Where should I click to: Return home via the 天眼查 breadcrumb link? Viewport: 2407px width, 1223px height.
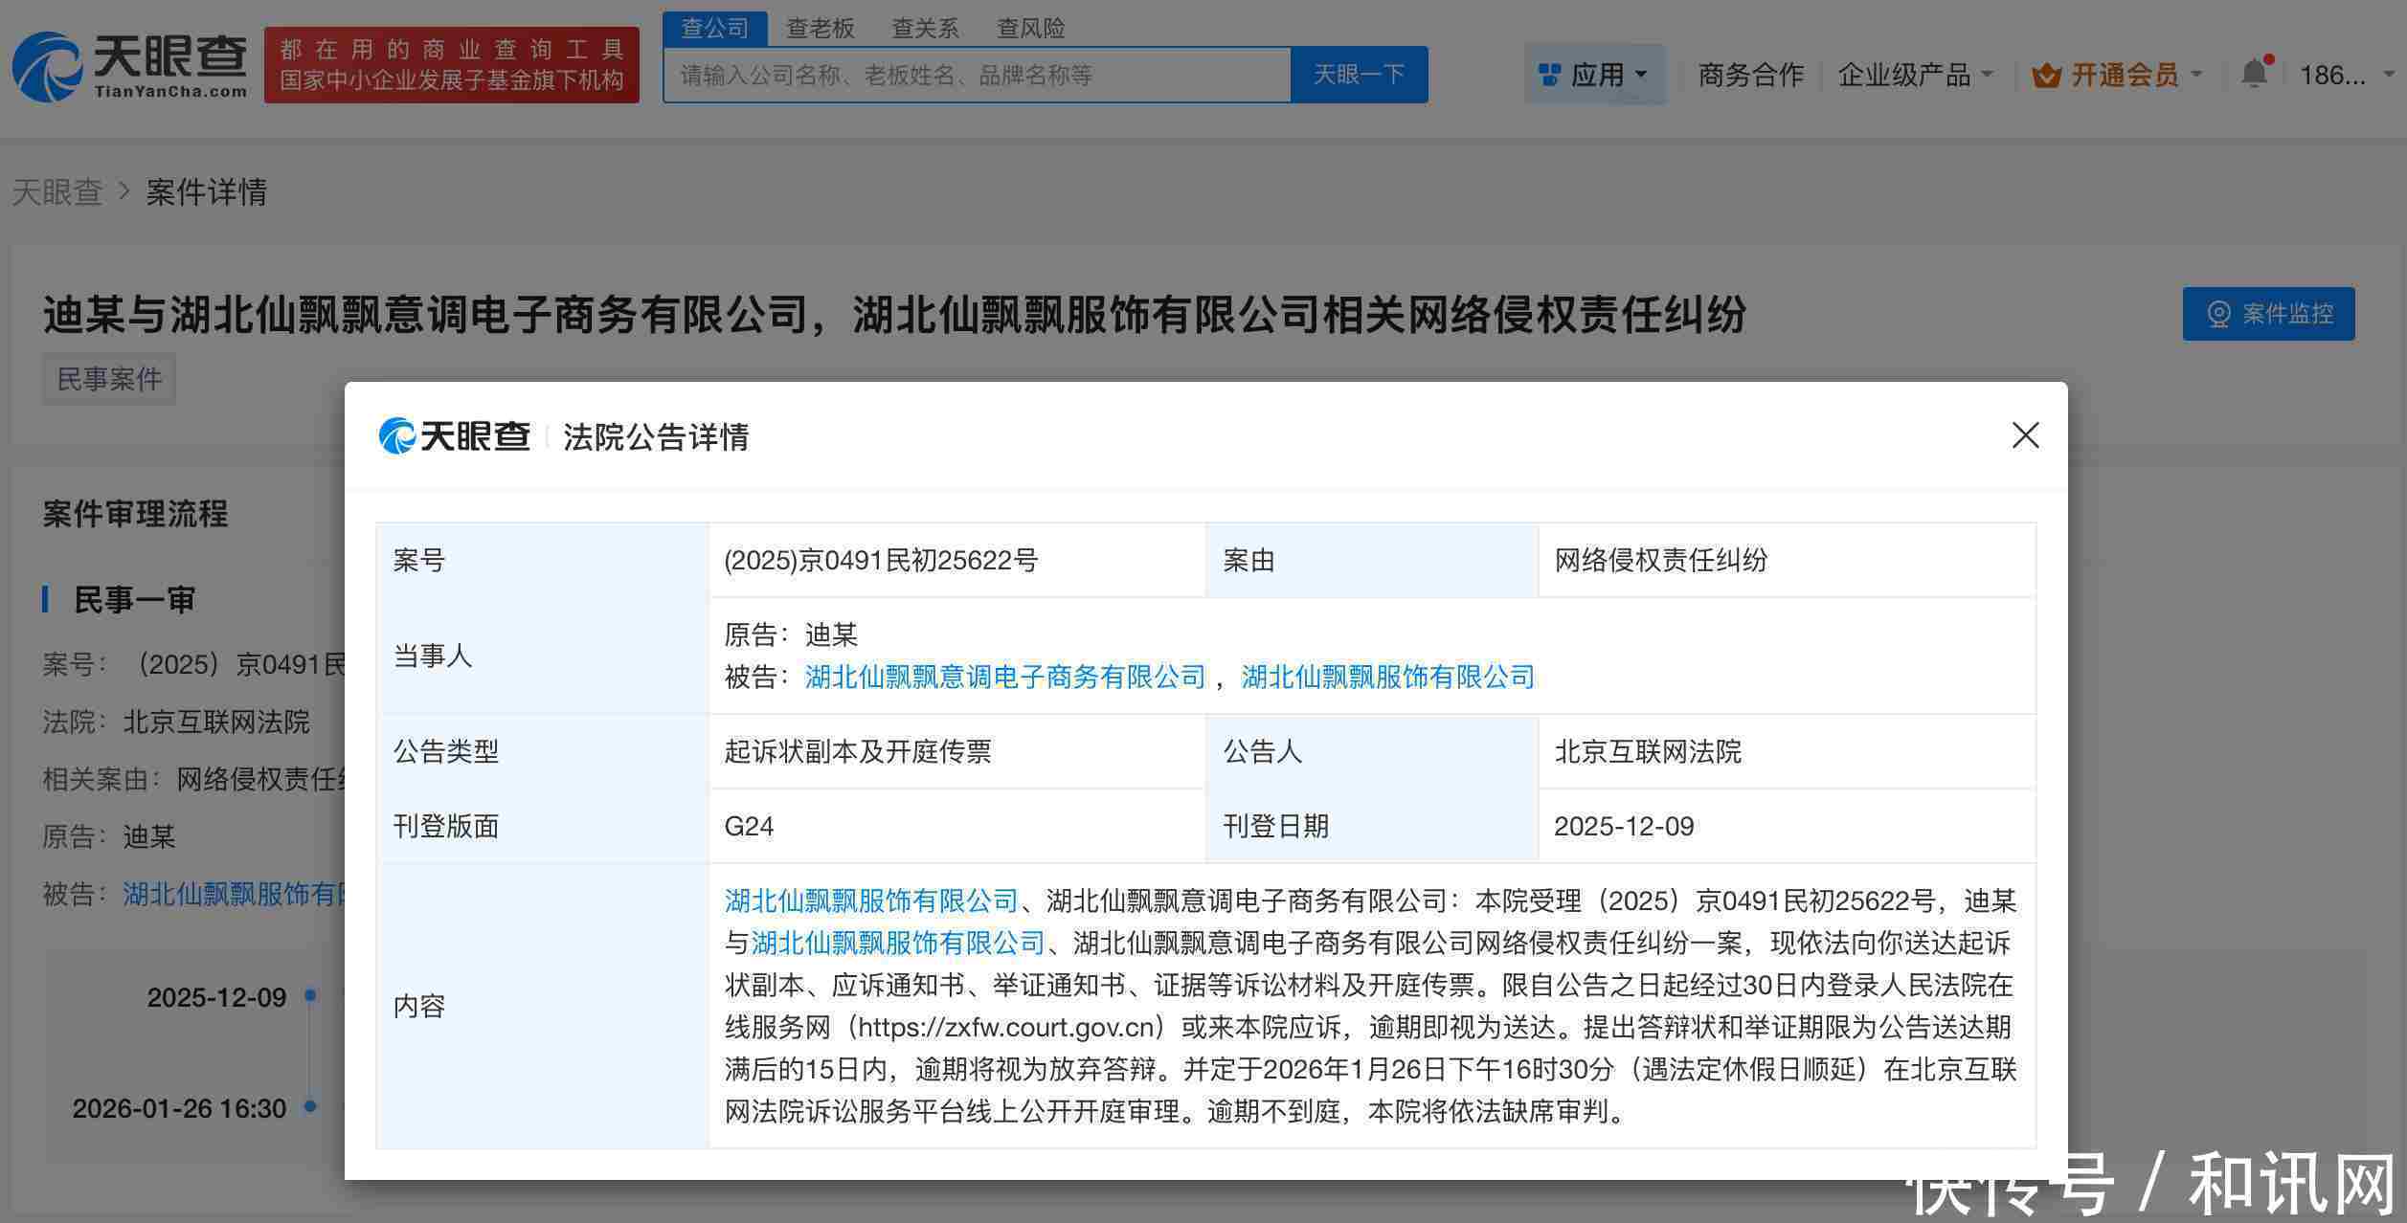(x=57, y=191)
